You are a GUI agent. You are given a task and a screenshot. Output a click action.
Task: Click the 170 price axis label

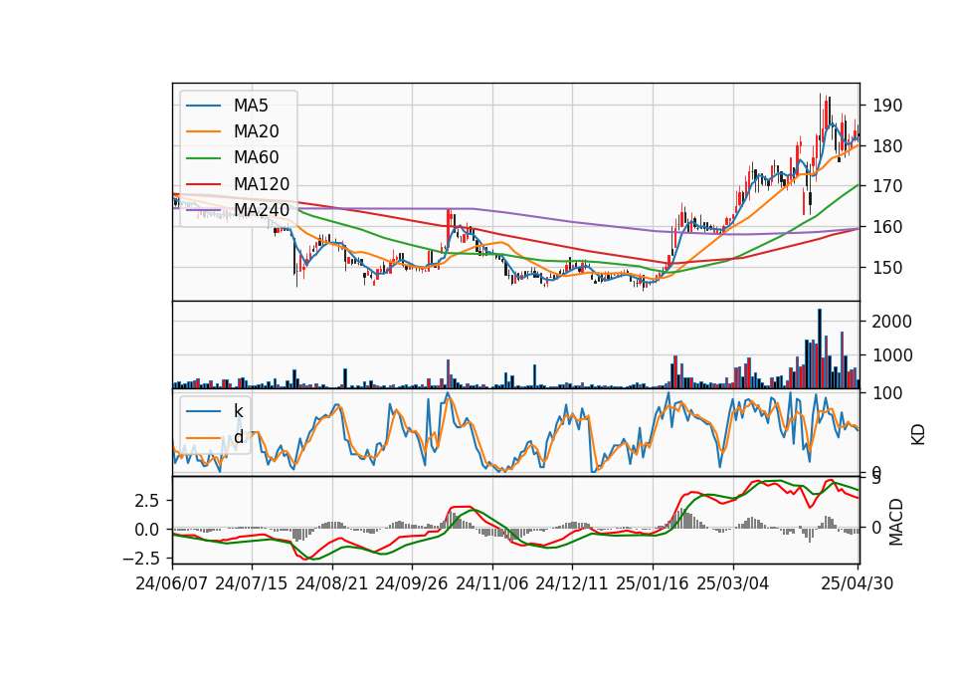pos(886,186)
